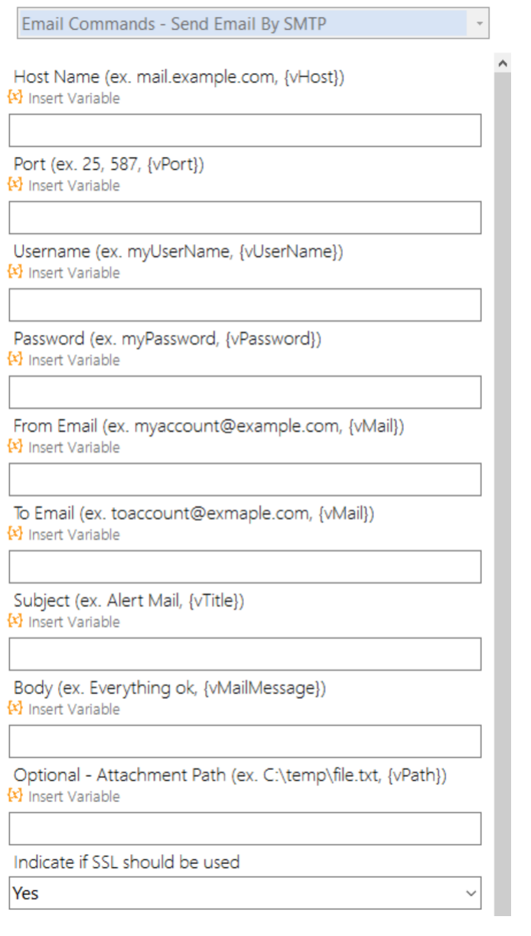The width and height of the screenshot is (531, 936).
Task: Click the variable icon under To Email
Action: (x=15, y=533)
